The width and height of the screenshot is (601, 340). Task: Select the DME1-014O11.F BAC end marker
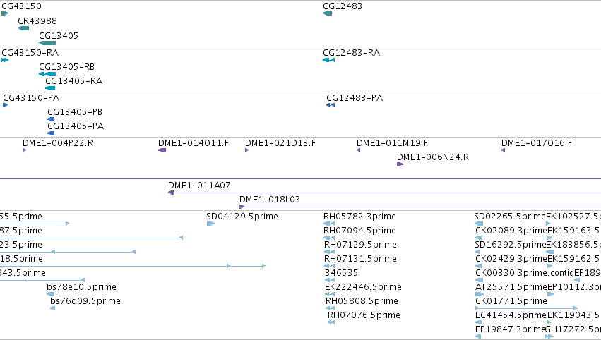coord(162,150)
